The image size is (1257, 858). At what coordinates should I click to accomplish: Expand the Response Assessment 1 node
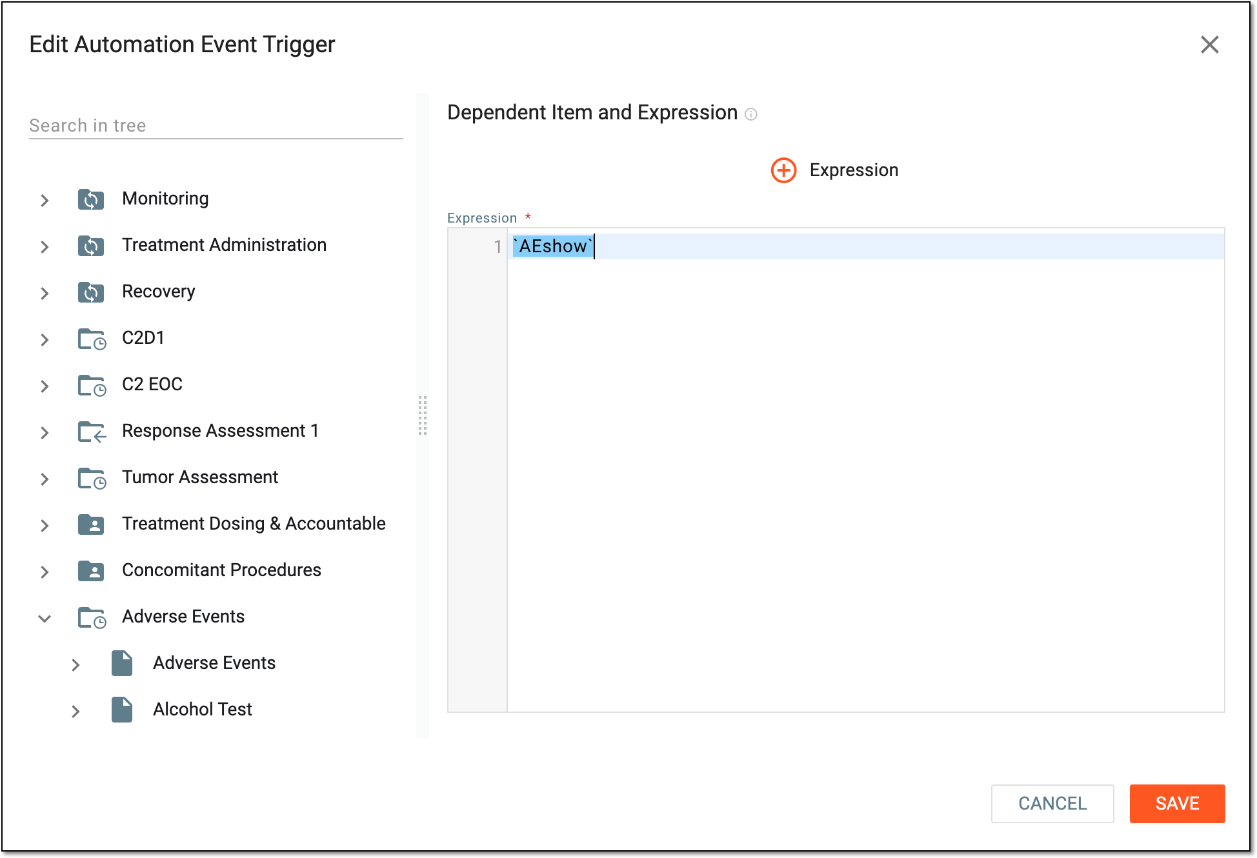(45, 432)
